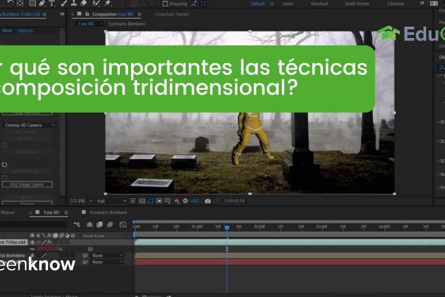Screen dimensions: 445x297
Task: Toggle effects switch for Triller.c4d layer
Action: [x=49, y=242]
